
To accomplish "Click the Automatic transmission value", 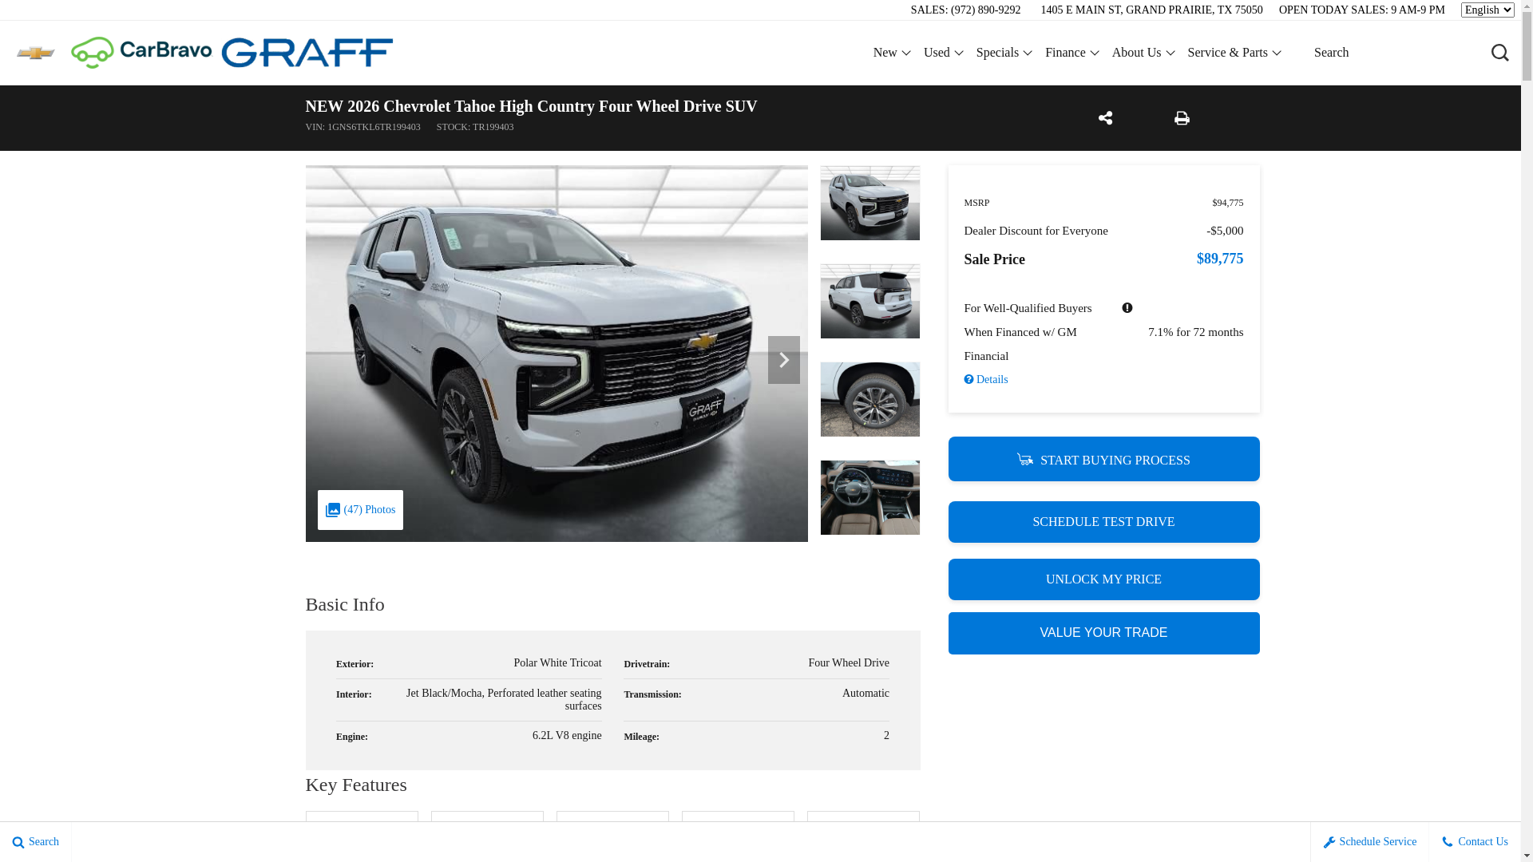I will (866, 694).
